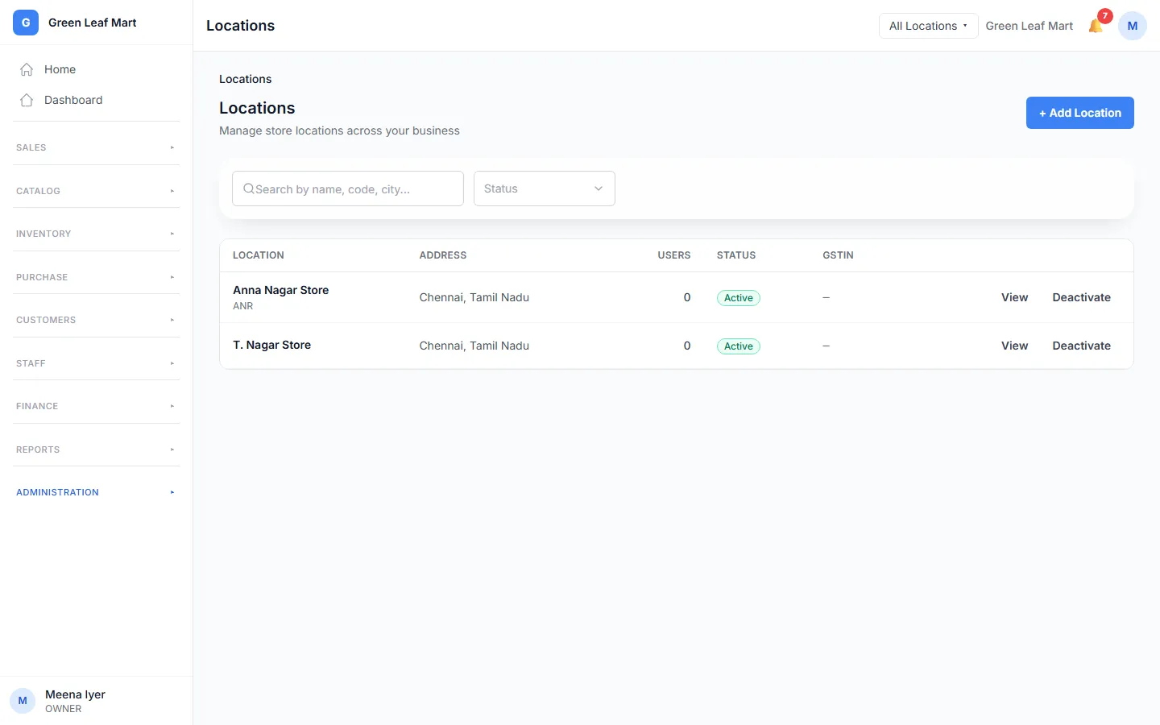The width and height of the screenshot is (1160, 725).
Task: Expand the Inventory section
Action: 97,234
